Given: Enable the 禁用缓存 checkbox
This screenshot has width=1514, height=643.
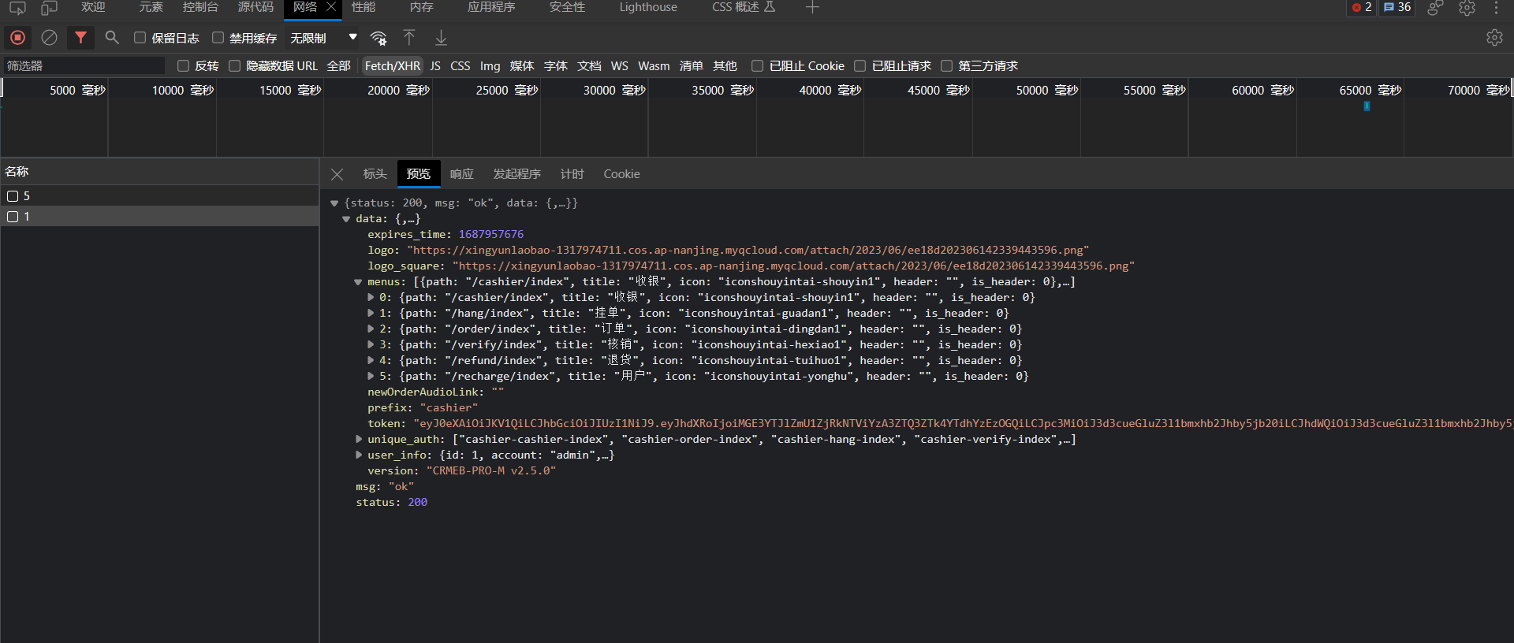Looking at the screenshot, I should (218, 37).
